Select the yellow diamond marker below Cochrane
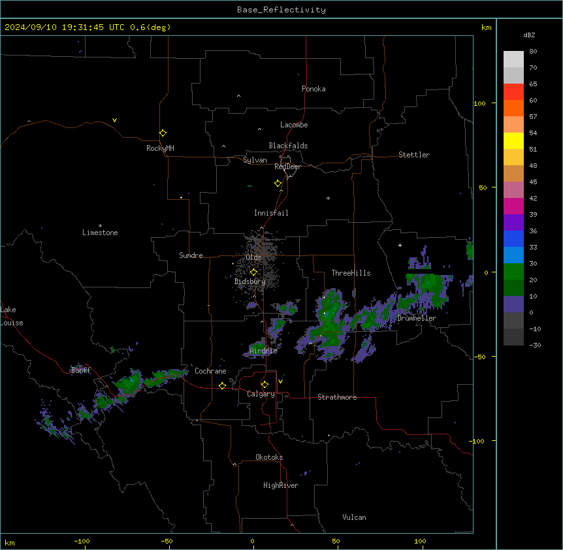The image size is (563, 550). tap(222, 385)
